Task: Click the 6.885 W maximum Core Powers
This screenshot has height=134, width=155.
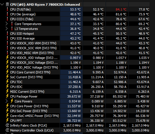Action: 120,101
